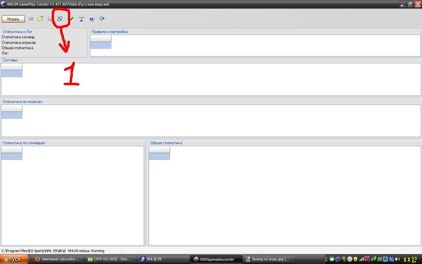Image resolution: width=422 pixels, height=264 pixels.
Task: Click the Bluetooth tray icon
Action: 391,259
